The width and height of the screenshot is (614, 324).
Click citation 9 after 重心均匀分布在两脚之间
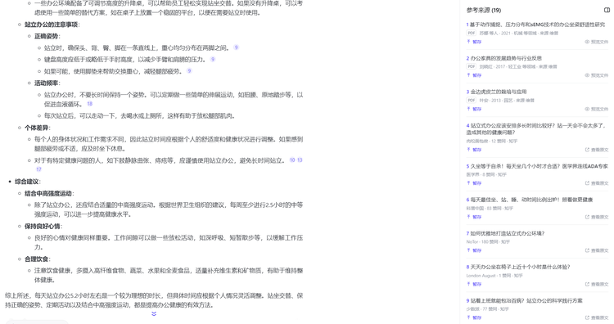tap(236, 47)
